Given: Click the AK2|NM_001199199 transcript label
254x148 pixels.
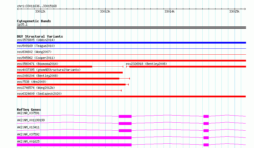Looking at the screenshot, I should [31, 120].
